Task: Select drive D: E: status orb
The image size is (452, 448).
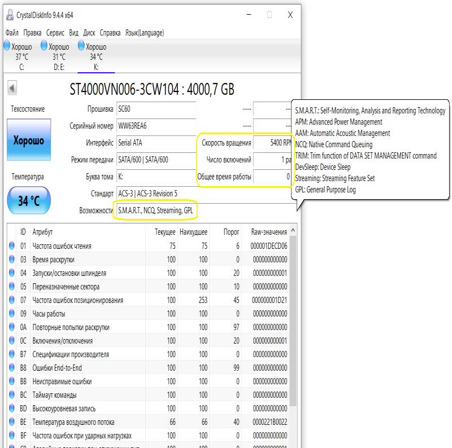Action: (x=44, y=46)
